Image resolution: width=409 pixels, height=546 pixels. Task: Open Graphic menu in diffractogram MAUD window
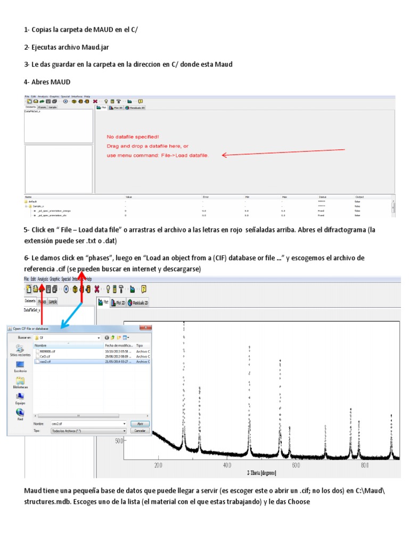(x=55, y=279)
